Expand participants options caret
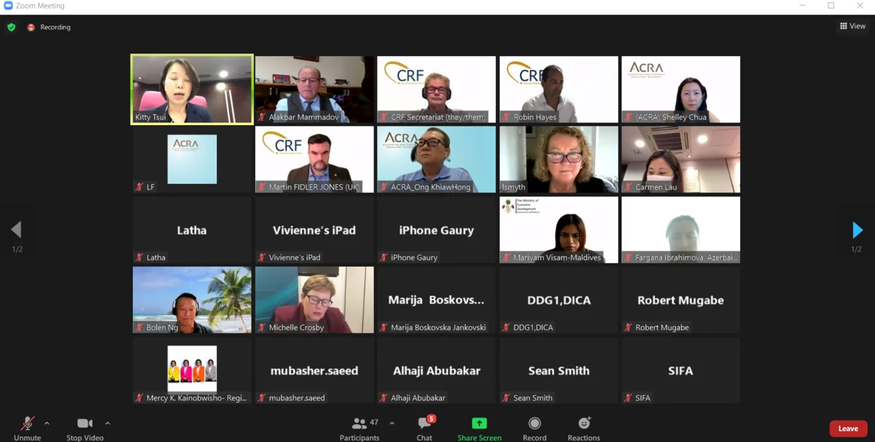The image size is (875, 442). coord(392,423)
